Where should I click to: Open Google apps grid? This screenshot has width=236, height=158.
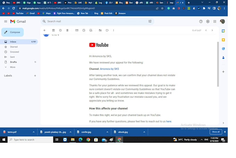pos(215,22)
